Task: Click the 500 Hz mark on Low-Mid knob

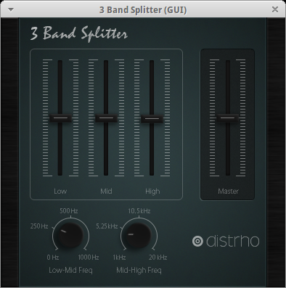Action: click(x=69, y=211)
